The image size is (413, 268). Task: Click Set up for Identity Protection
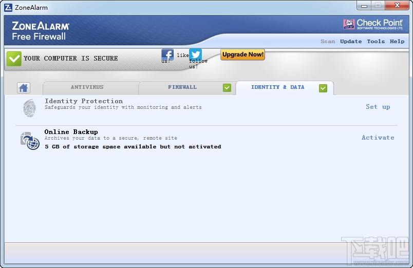pyautogui.click(x=378, y=107)
